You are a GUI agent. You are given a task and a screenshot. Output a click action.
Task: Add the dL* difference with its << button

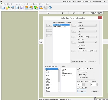point(73,31)
